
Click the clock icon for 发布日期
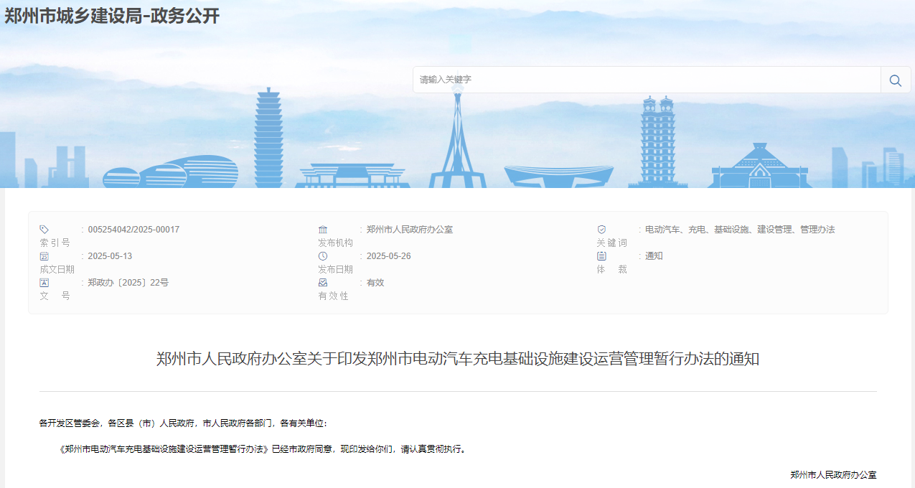tap(323, 256)
